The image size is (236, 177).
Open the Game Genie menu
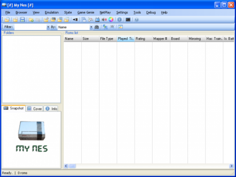click(x=86, y=13)
